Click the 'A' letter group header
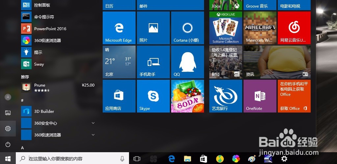337x164 pixels. pos(22,148)
